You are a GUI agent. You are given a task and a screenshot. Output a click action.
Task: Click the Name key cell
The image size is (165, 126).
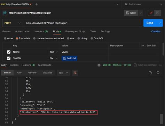[x=30, y=52]
